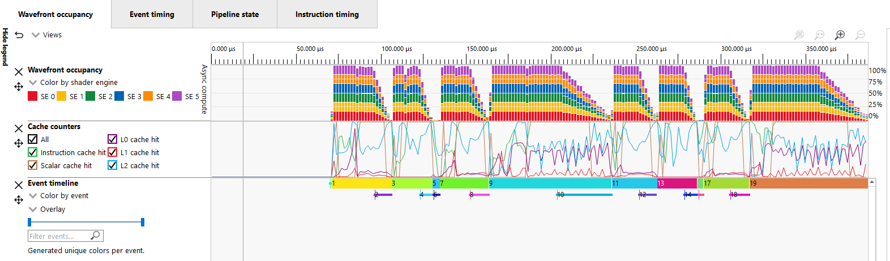Select event 18 magenta async bar
Image resolution: width=890 pixels, height=261 pixels.
[x=740, y=195]
